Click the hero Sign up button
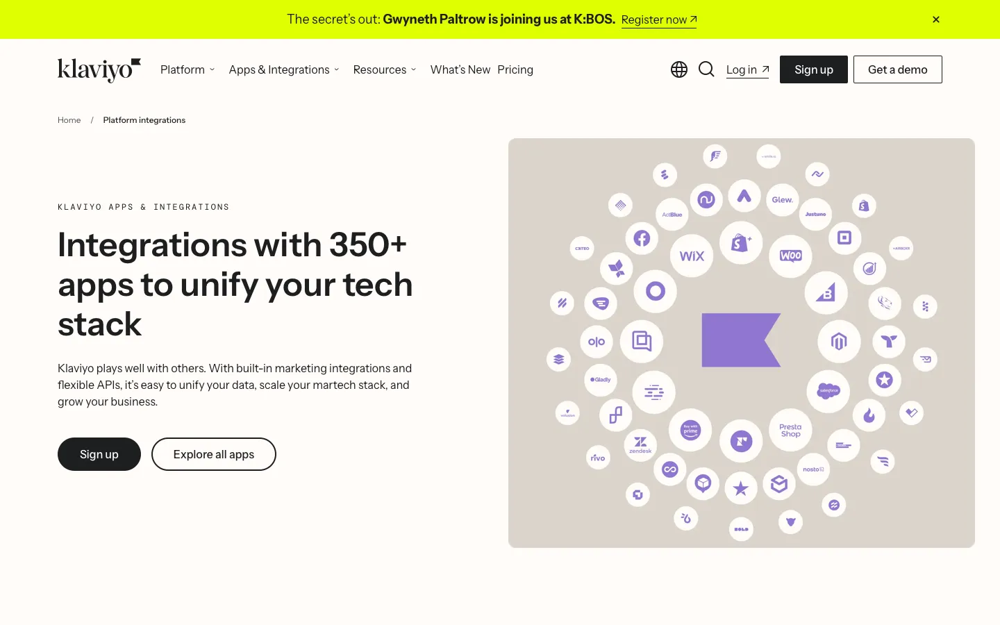 pos(99,454)
